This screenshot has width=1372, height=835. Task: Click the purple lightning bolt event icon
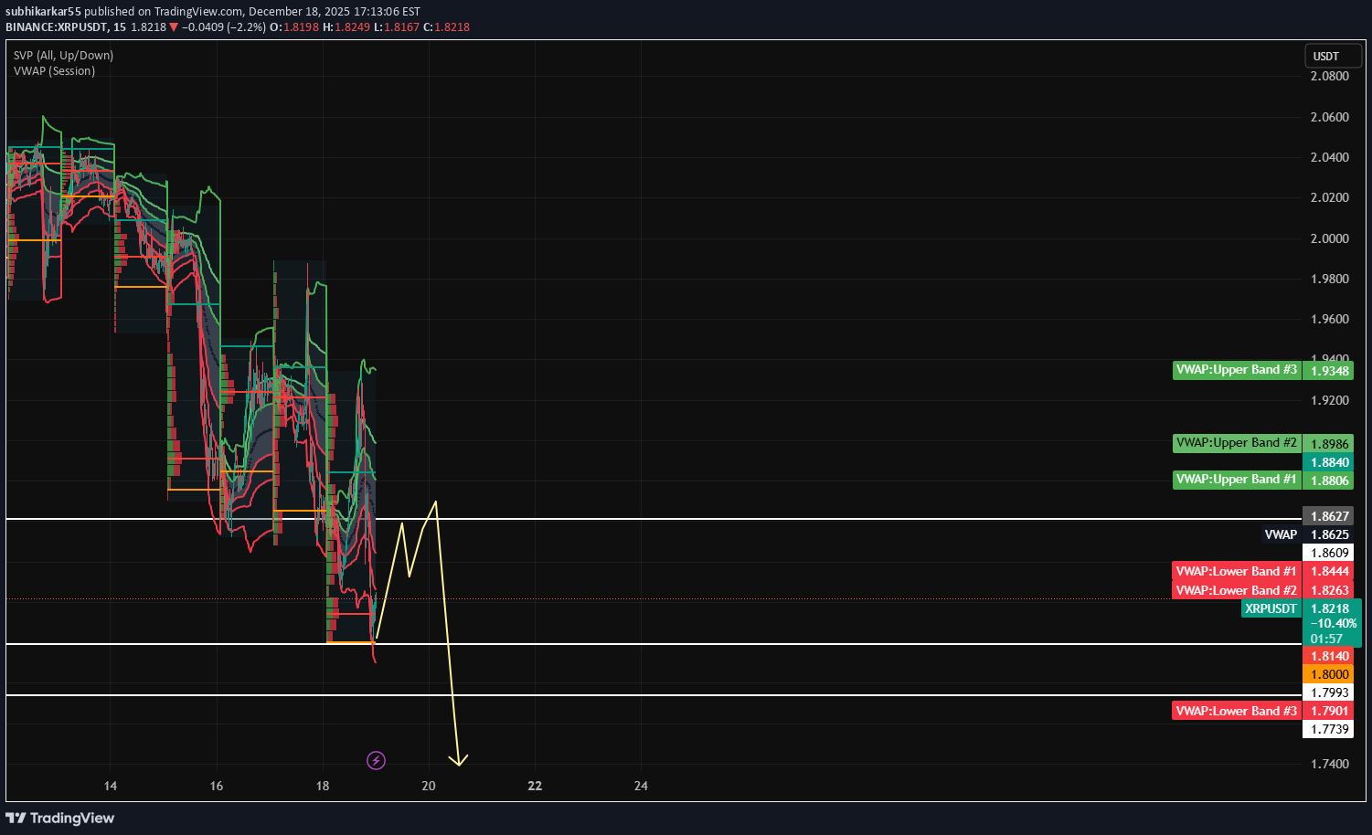(376, 760)
